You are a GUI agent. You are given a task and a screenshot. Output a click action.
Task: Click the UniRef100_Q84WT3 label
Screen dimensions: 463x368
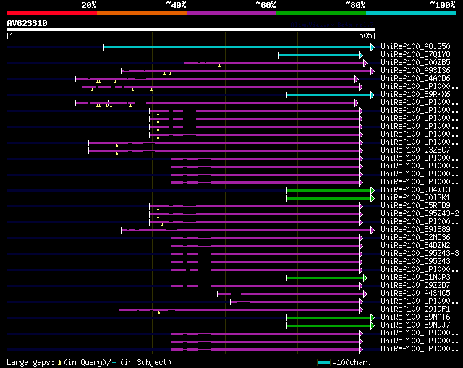coord(415,189)
